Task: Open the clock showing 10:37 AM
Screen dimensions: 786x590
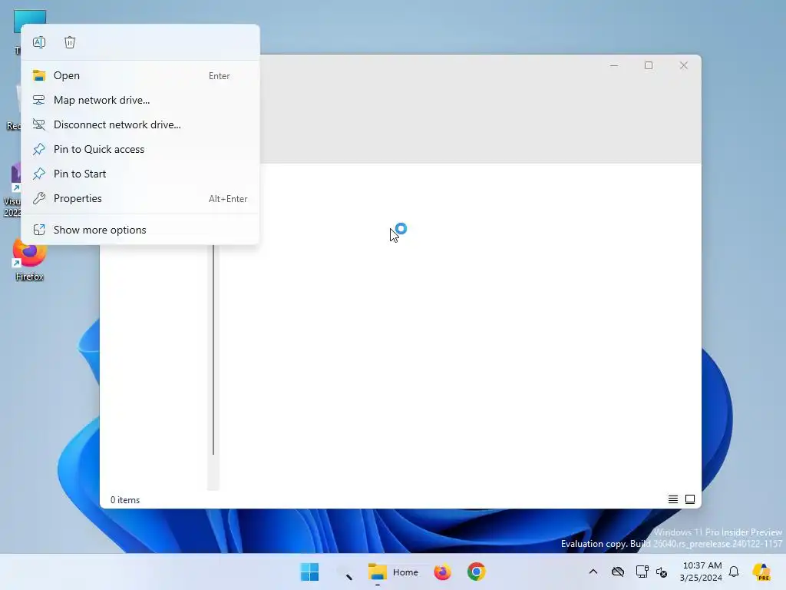Action: pos(702,572)
